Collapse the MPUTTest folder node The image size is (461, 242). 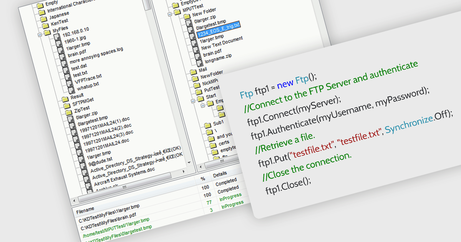pos(169,14)
